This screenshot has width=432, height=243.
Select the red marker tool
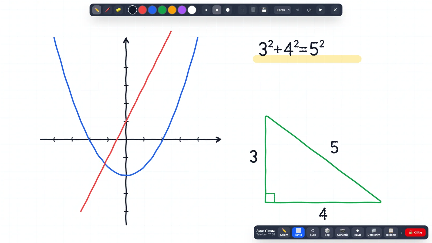pyautogui.click(x=107, y=10)
